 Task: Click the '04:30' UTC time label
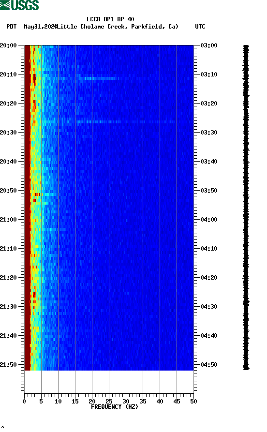coord(209,307)
